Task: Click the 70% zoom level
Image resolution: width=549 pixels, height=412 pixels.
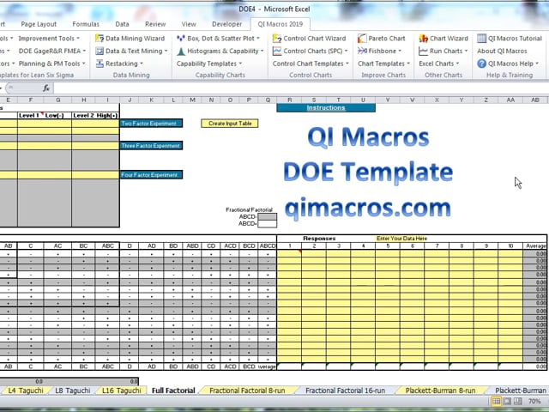Action: pyautogui.click(x=534, y=401)
